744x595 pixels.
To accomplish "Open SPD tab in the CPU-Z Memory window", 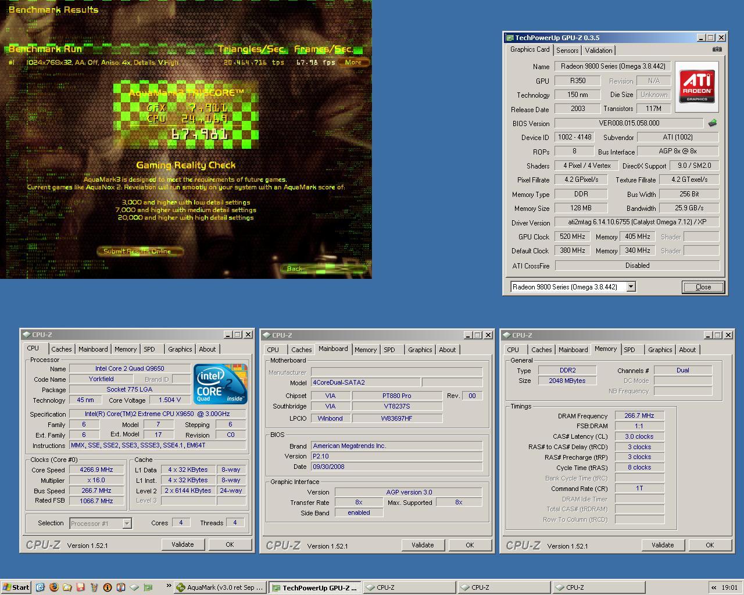I will (629, 350).
